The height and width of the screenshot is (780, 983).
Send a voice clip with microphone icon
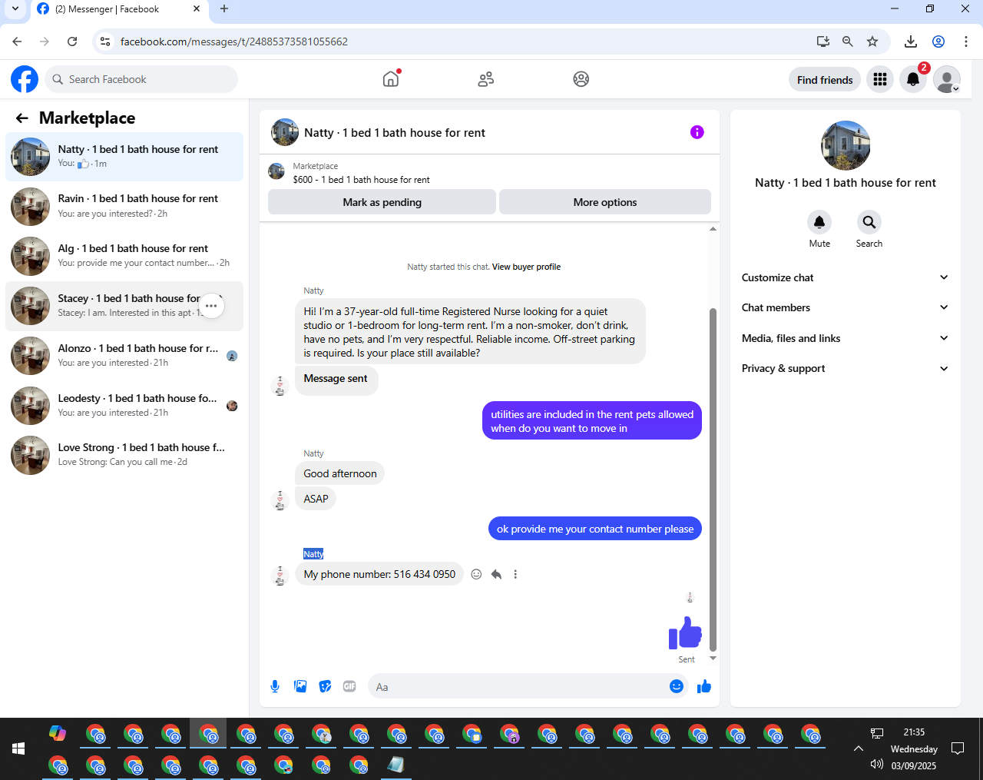[275, 686]
